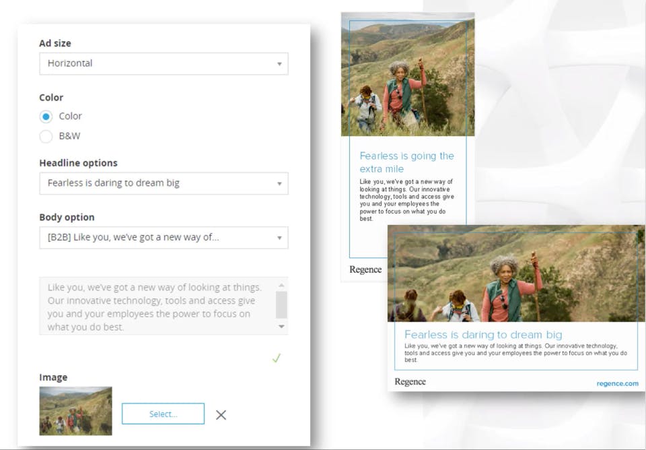Screen dimensions: 646x450
Task: Select the vertical ad preview photo
Action: click(408, 74)
